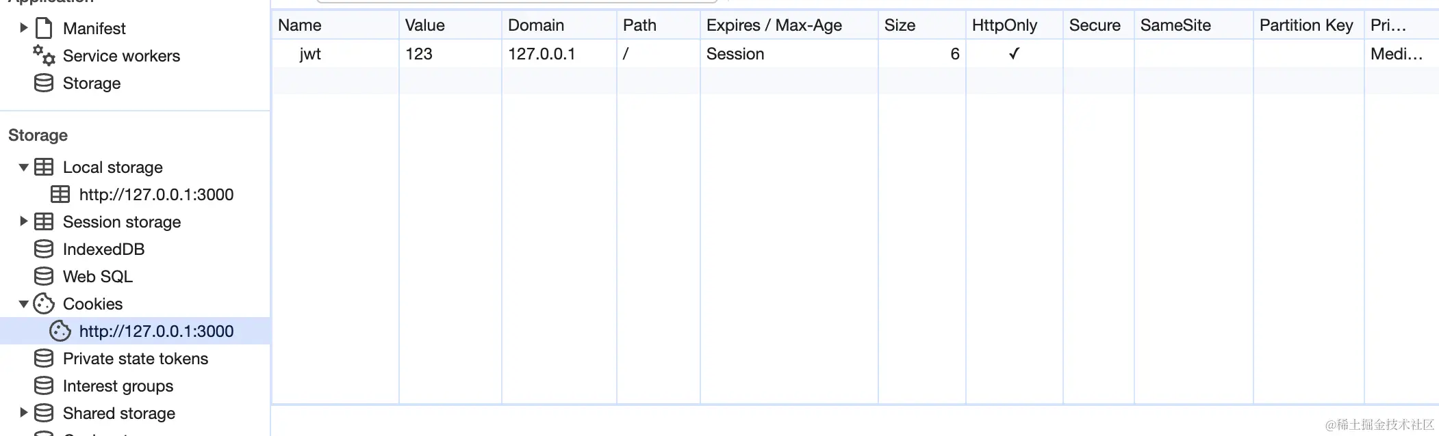Click the Interest groups database icon
The width and height of the screenshot is (1439, 436).
click(x=44, y=385)
